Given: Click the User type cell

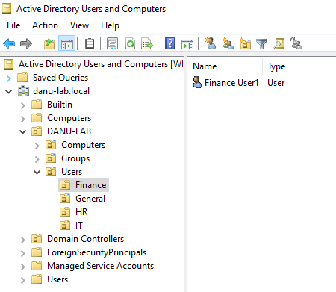Looking at the screenshot, I should [276, 83].
